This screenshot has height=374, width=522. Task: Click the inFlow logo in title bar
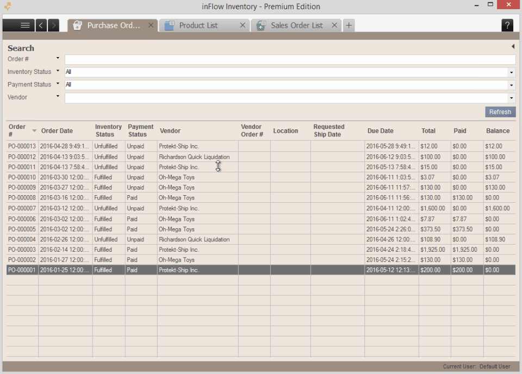7,6
